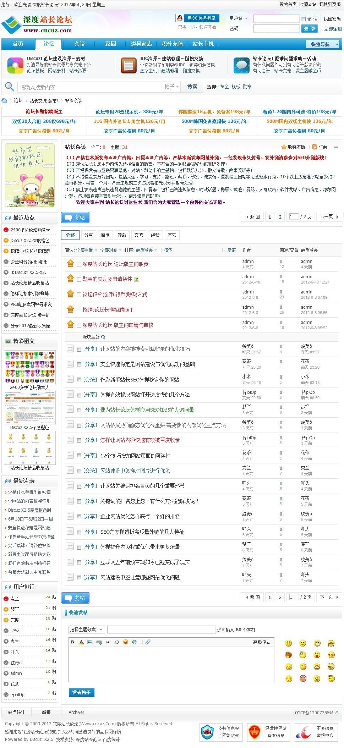Check the box for 网站建设中应注意哪些网站优化问题

[x=79, y=578]
